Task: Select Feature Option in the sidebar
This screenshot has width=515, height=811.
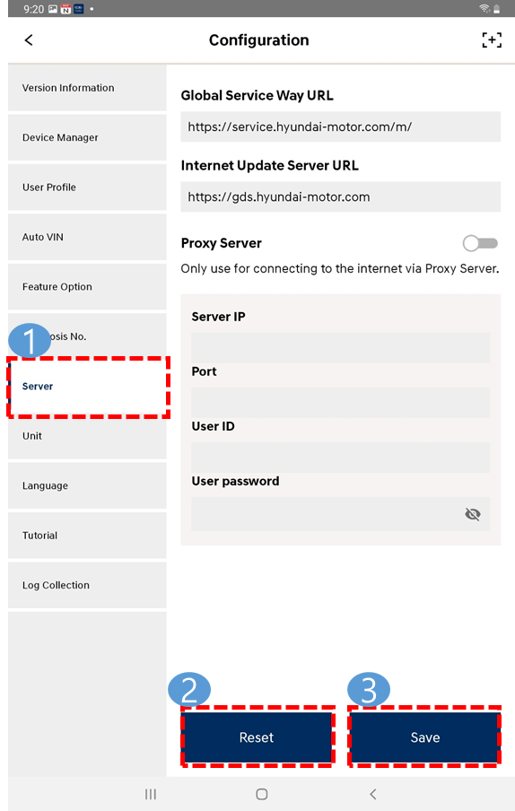Action: pos(87,286)
